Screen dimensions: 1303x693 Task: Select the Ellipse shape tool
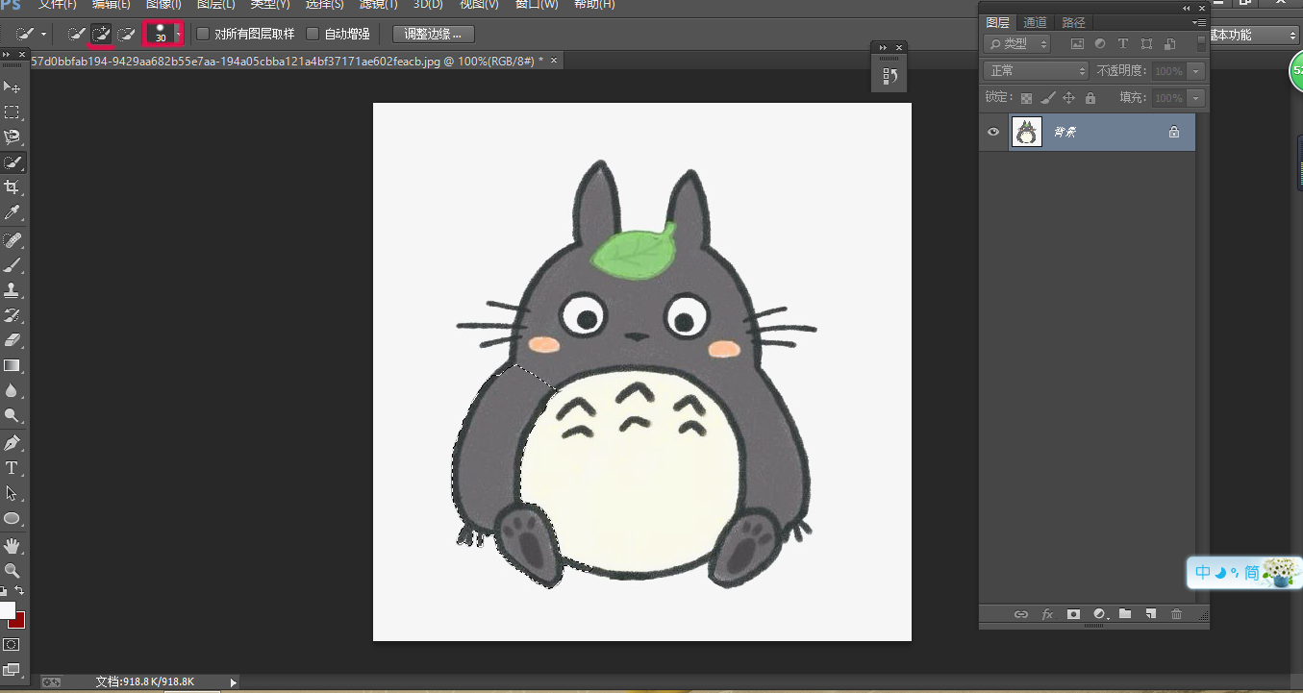pyautogui.click(x=13, y=518)
